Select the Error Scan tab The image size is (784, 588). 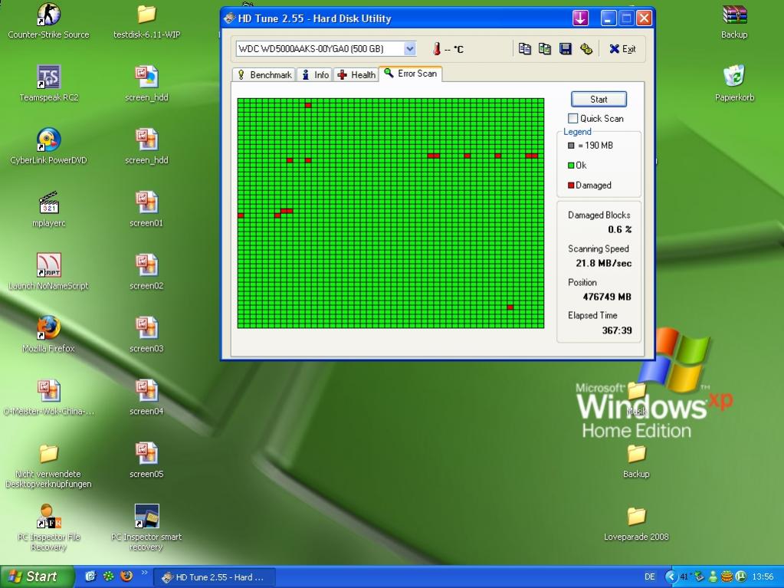tap(411, 74)
